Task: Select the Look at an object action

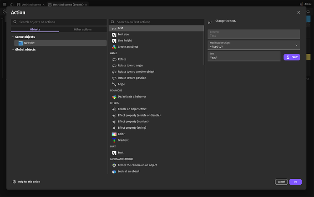Action: (128, 172)
